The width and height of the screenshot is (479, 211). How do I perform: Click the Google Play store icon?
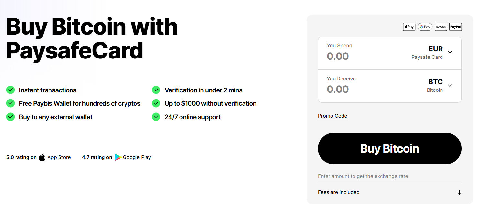pos(118,157)
